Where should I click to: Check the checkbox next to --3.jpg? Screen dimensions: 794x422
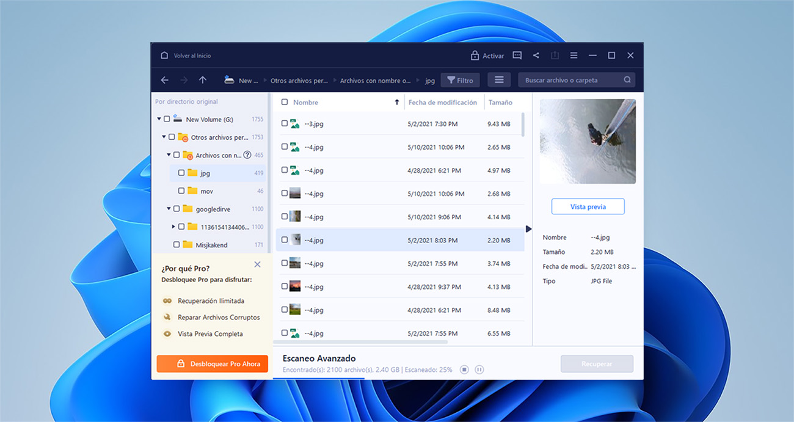pos(284,123)
